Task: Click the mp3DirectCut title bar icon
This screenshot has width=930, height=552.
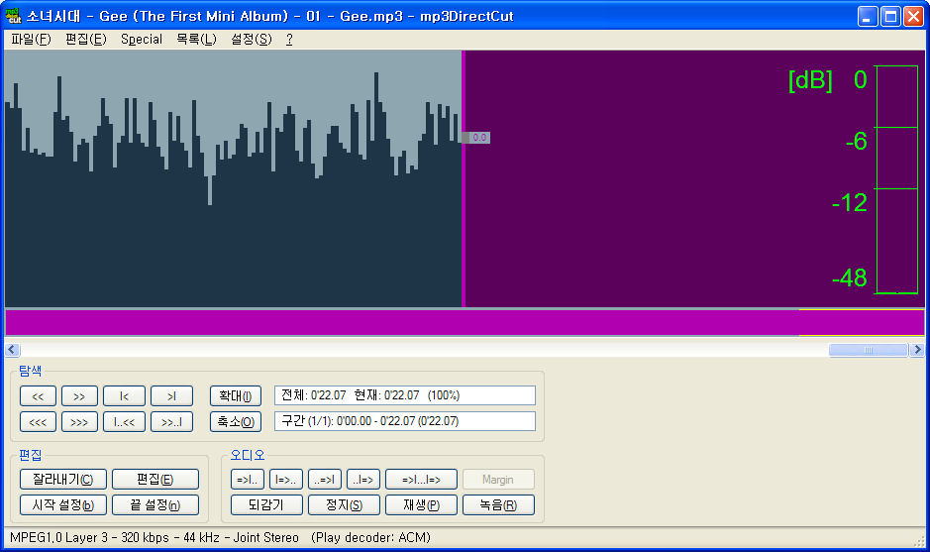Action: pos(14,16)
